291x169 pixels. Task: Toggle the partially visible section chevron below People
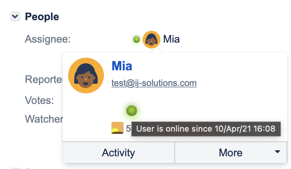15,168
